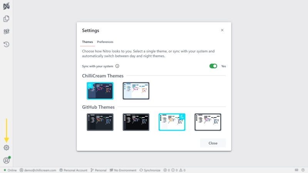Select the last GitHub light theme thumbnail
This screenshot has height=173, width=308.
point(208,122)
